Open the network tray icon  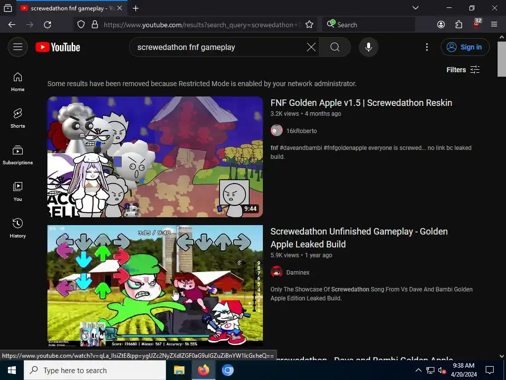click(x=430, y=370)
